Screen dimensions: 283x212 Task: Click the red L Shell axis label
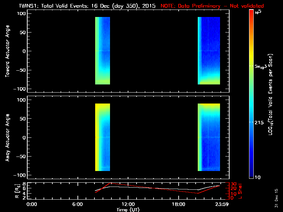pos(241,190)
